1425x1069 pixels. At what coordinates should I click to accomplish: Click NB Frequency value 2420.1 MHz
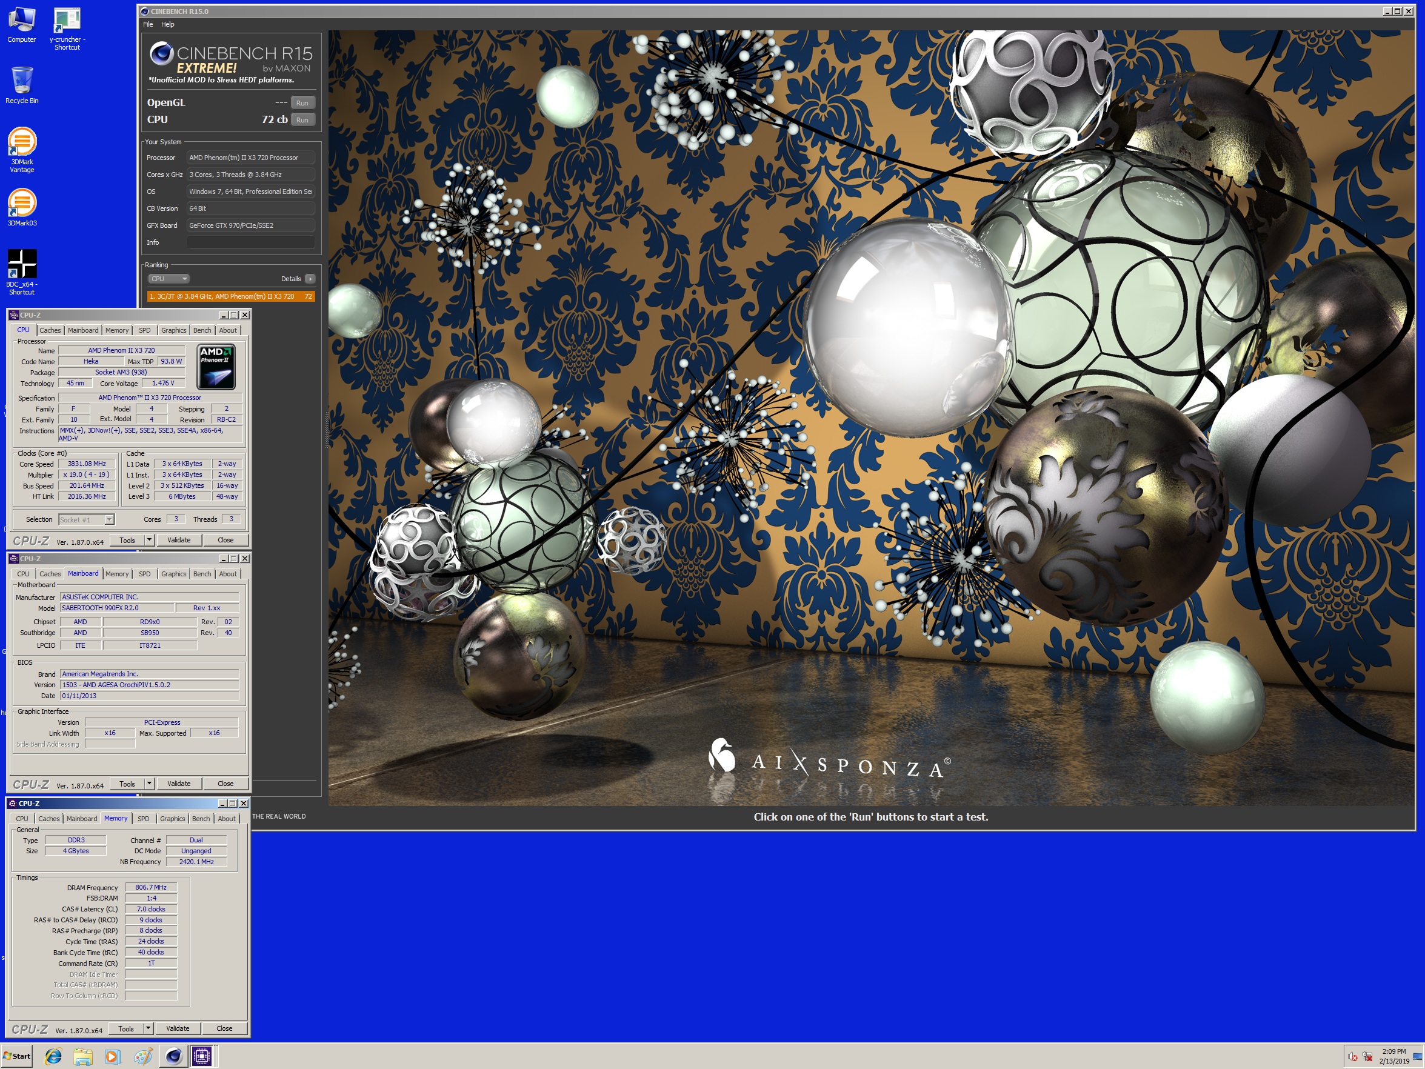pos(196,862)
